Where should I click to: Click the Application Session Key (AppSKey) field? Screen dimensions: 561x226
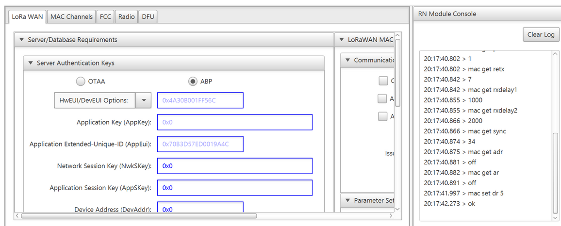click(x=235, y=188)
